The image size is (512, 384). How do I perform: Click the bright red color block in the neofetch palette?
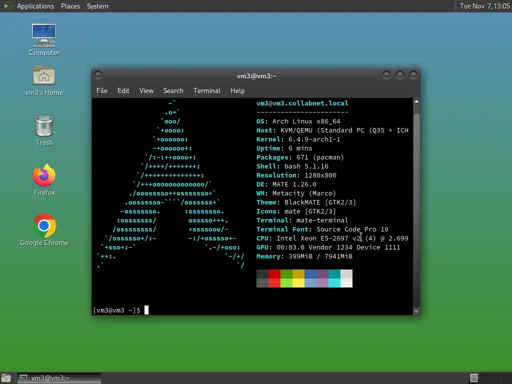point(274,283)
